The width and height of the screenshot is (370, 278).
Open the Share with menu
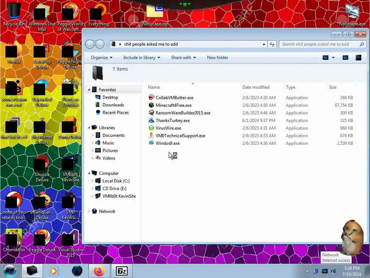click(183, 58)
